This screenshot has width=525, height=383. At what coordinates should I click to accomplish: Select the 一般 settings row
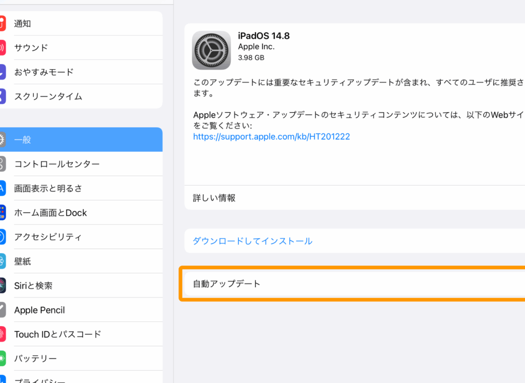(82, 139)
